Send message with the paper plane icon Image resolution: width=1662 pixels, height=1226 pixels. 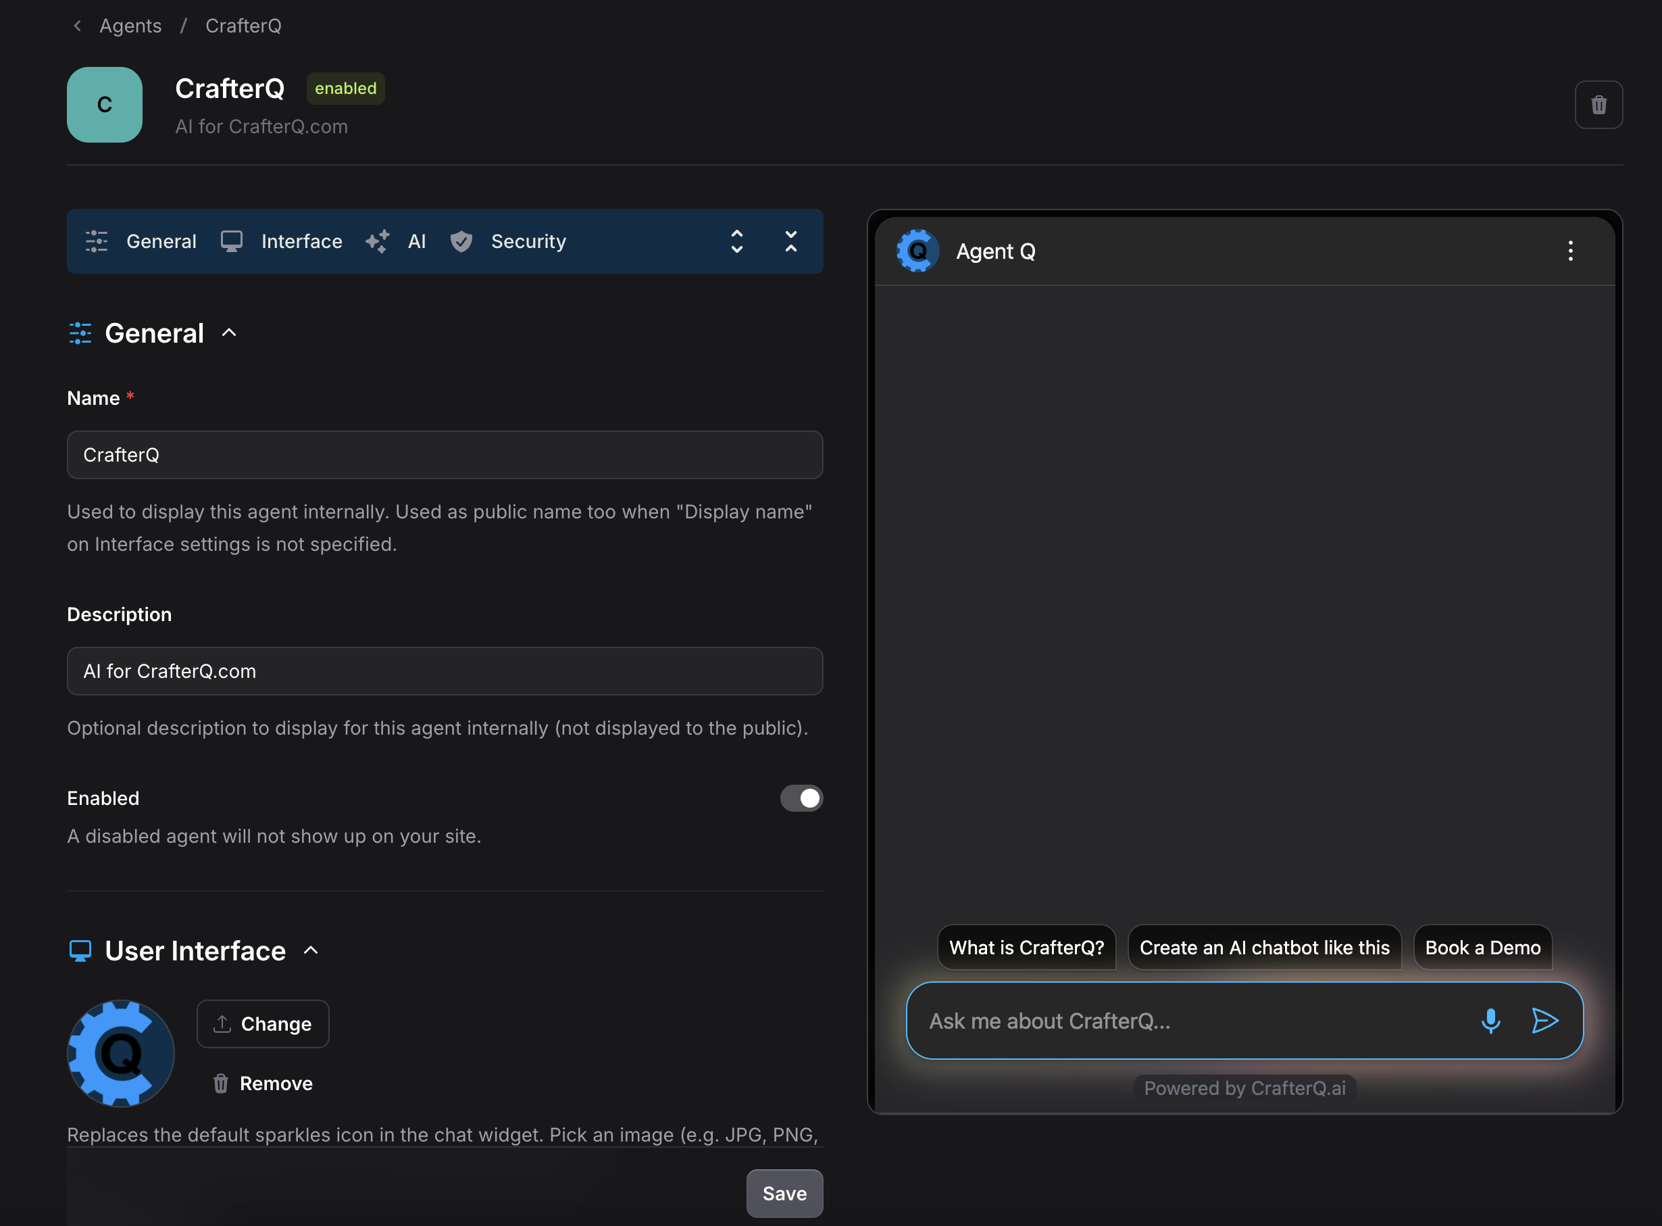(1544, 1021)
